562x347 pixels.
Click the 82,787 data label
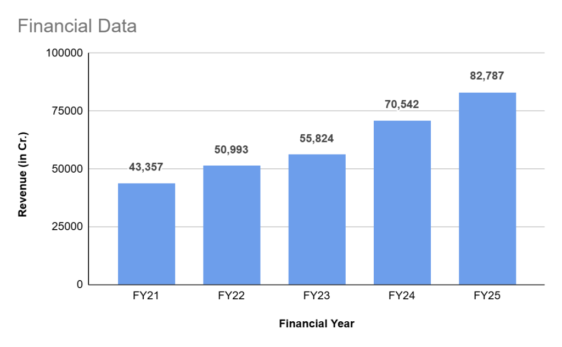click(487, 76)
